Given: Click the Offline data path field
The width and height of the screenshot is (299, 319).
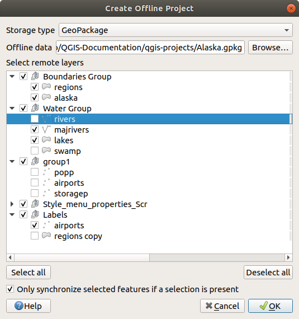Looking at the screenshot, I should tap(150, 48).
